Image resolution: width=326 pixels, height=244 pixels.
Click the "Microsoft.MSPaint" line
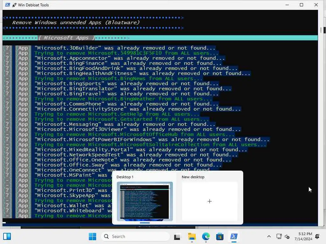pyautogui.click(x=73, y=175)
